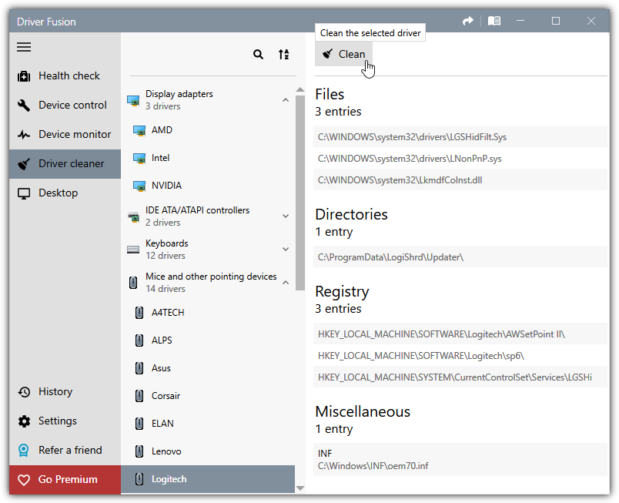619x503 pixels.
Task: Click the Display adapters group label
Action: (179, 94)
